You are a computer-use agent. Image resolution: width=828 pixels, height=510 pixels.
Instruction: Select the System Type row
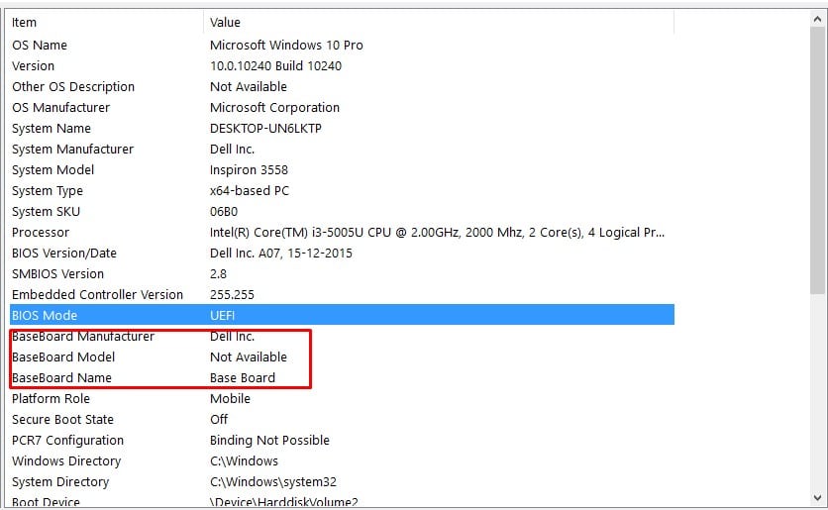coord(342,190)
